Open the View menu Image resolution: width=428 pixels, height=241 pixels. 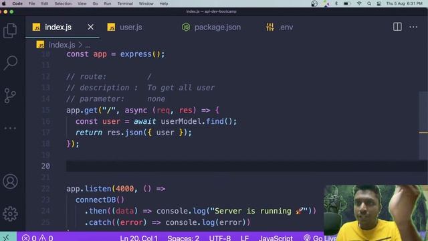82,3
